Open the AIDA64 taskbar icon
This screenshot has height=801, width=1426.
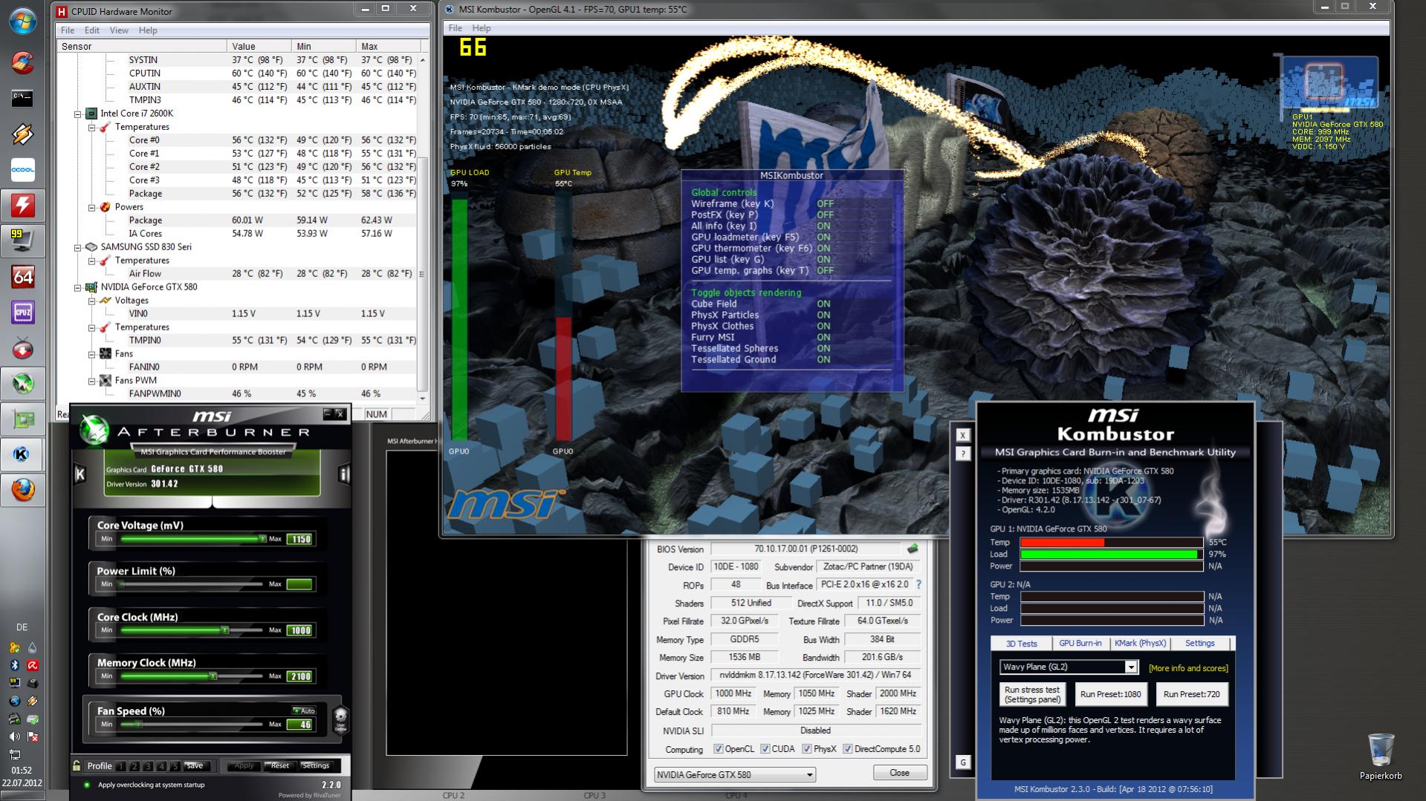click(x=22, y=277)
